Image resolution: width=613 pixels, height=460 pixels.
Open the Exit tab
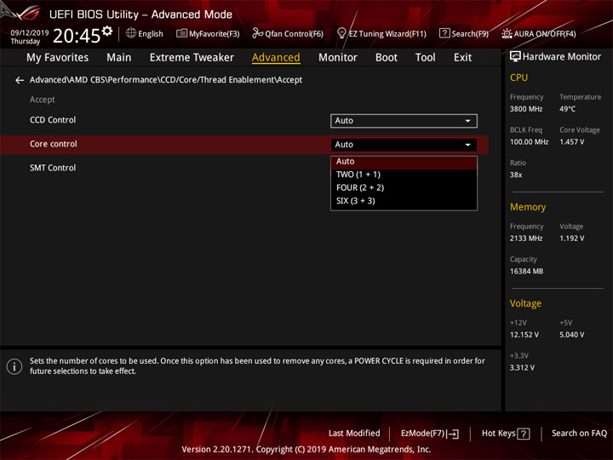point(462,58)
